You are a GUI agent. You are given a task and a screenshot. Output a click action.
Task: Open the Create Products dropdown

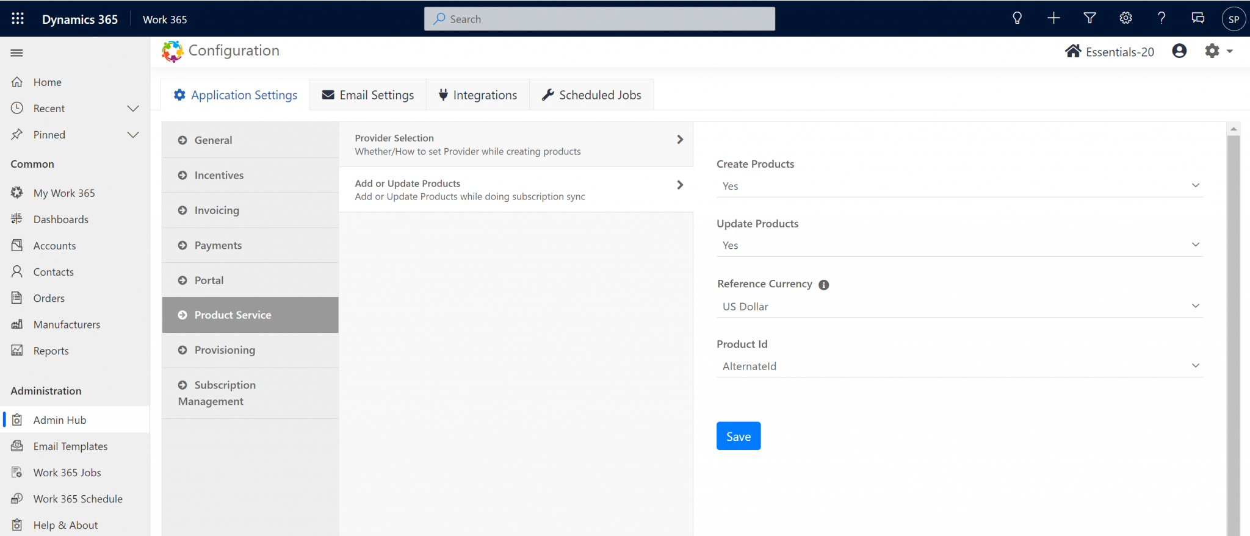click(x=959, y=186)
